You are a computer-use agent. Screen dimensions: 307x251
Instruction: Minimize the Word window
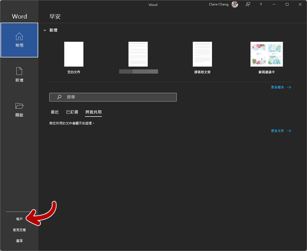click(x=274, y=4)
